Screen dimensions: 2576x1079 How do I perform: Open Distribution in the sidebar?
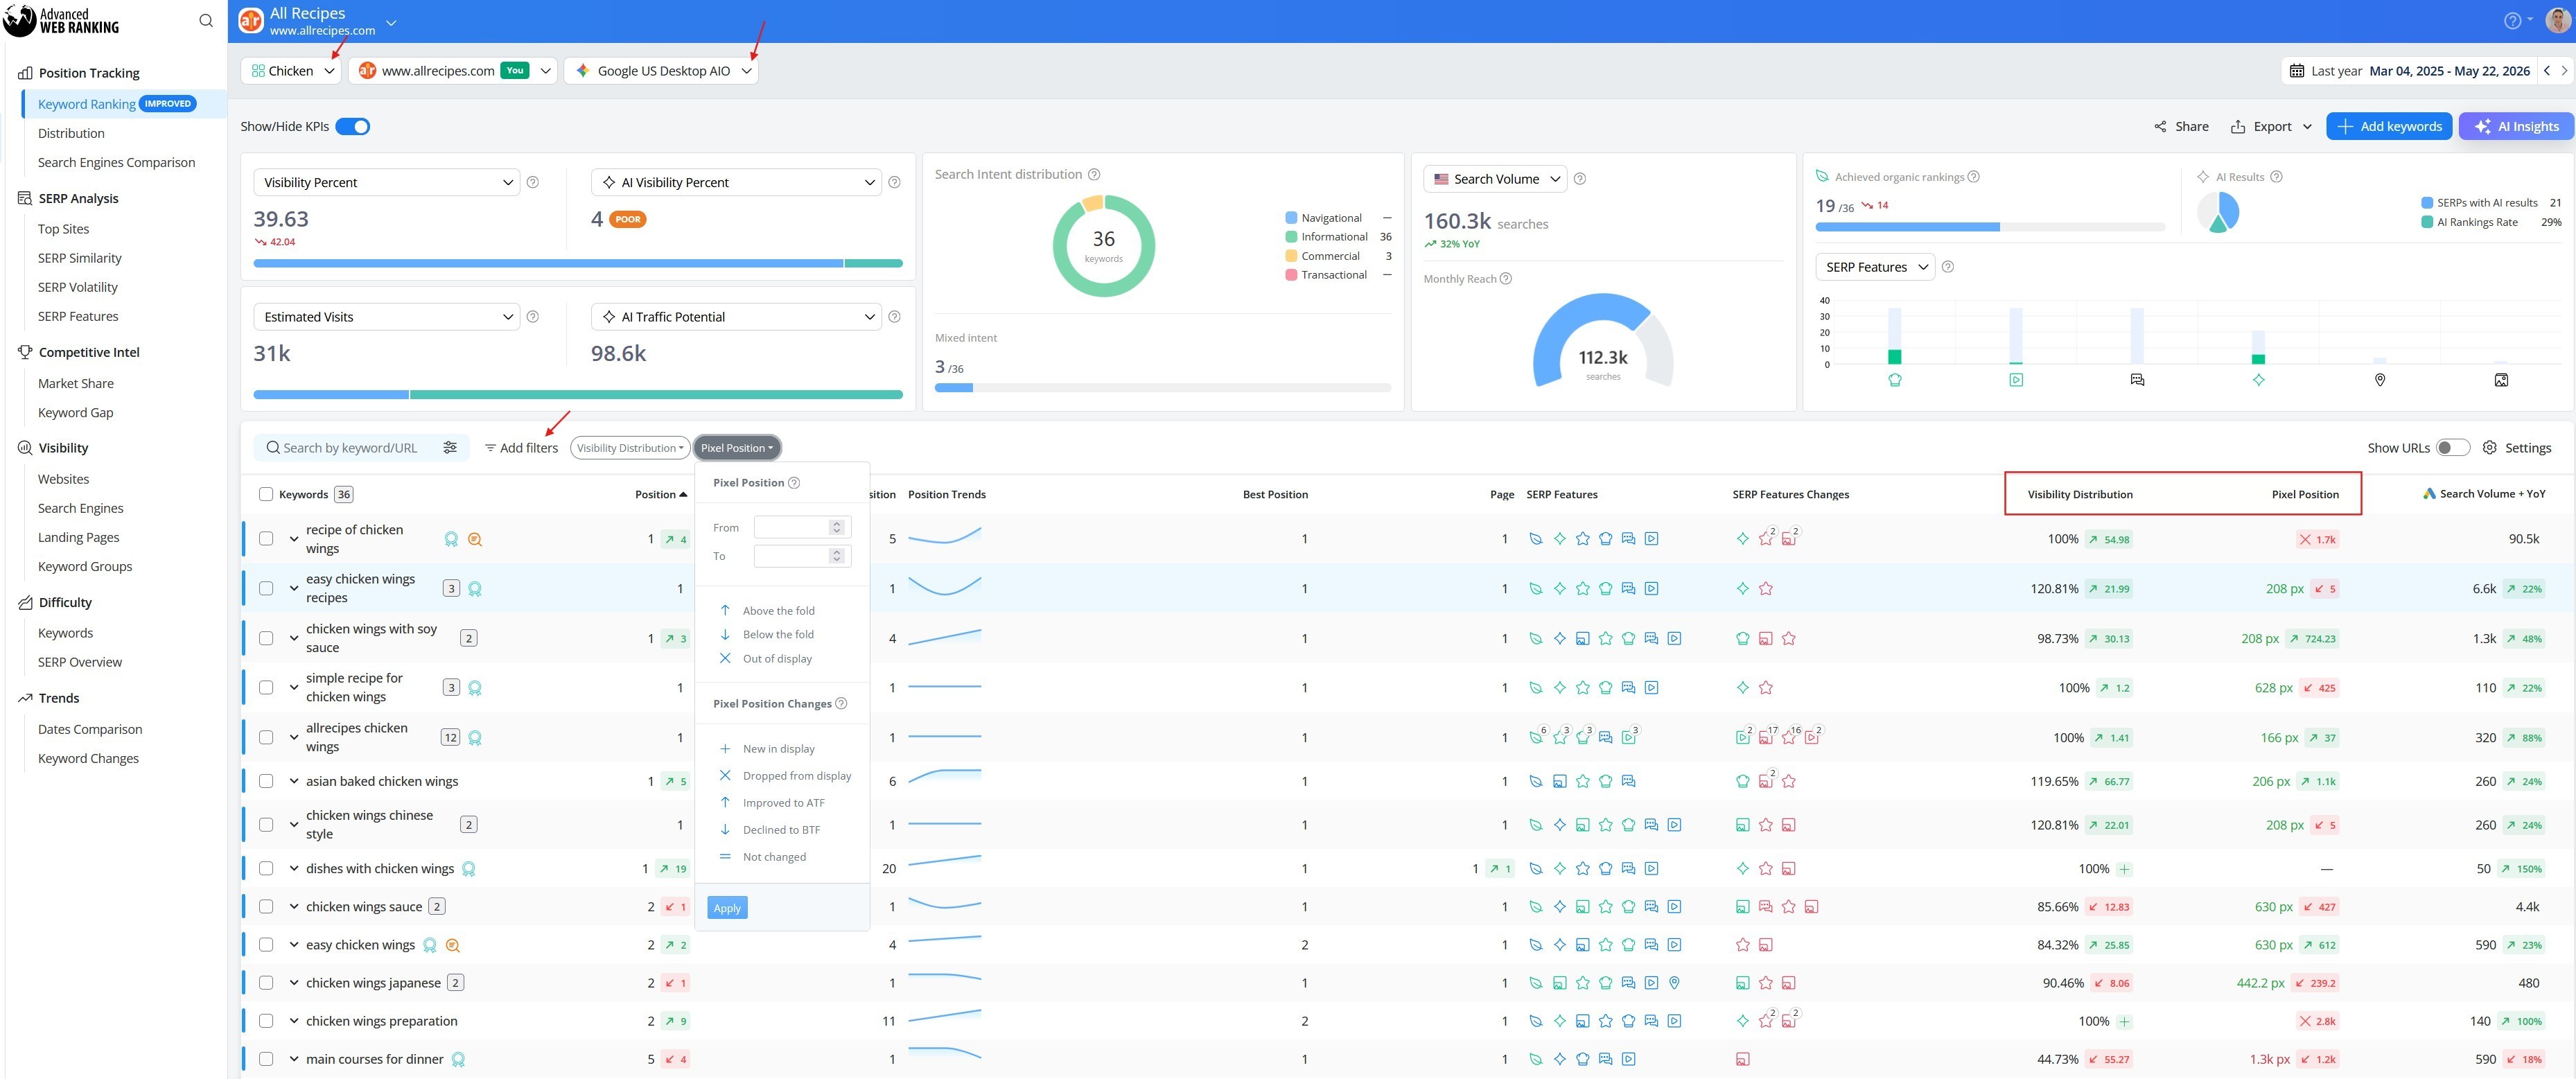(71, 133)
